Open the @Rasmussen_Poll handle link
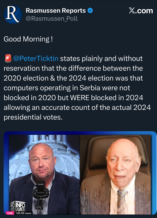The height and width of the screenshot is (218, 157). [52, 18]
